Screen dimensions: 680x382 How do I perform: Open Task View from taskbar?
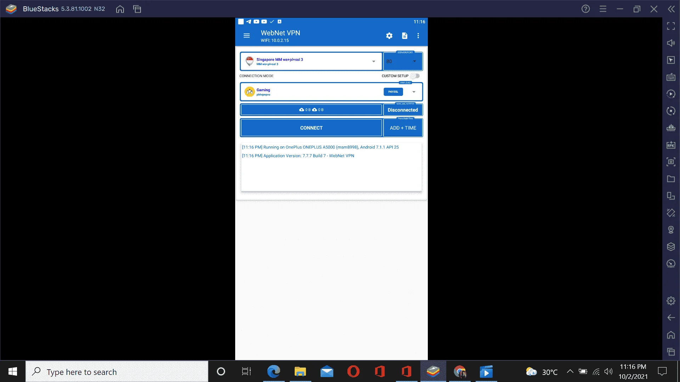[246, 372]
